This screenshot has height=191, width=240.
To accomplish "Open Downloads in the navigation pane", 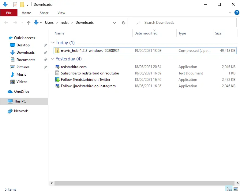I will point(25,52).
